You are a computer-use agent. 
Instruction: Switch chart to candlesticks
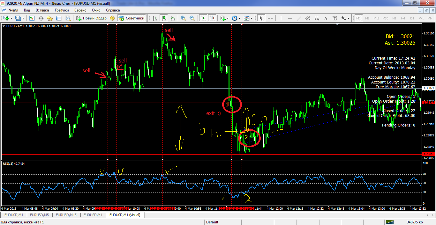[164, 18]
